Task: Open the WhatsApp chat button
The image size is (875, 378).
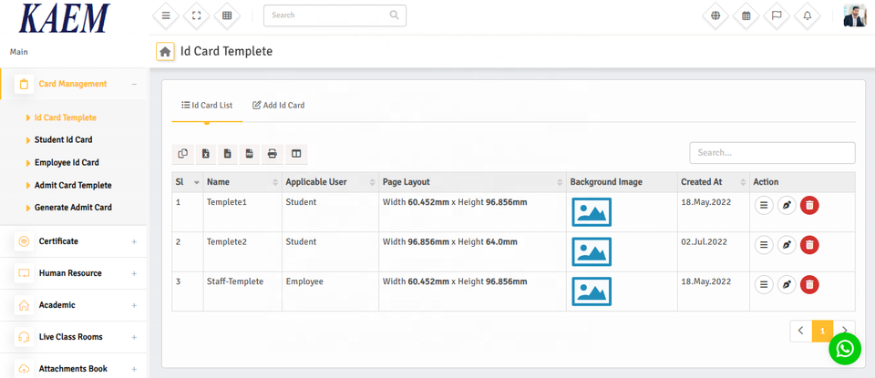Action: [x=845, y=349]
